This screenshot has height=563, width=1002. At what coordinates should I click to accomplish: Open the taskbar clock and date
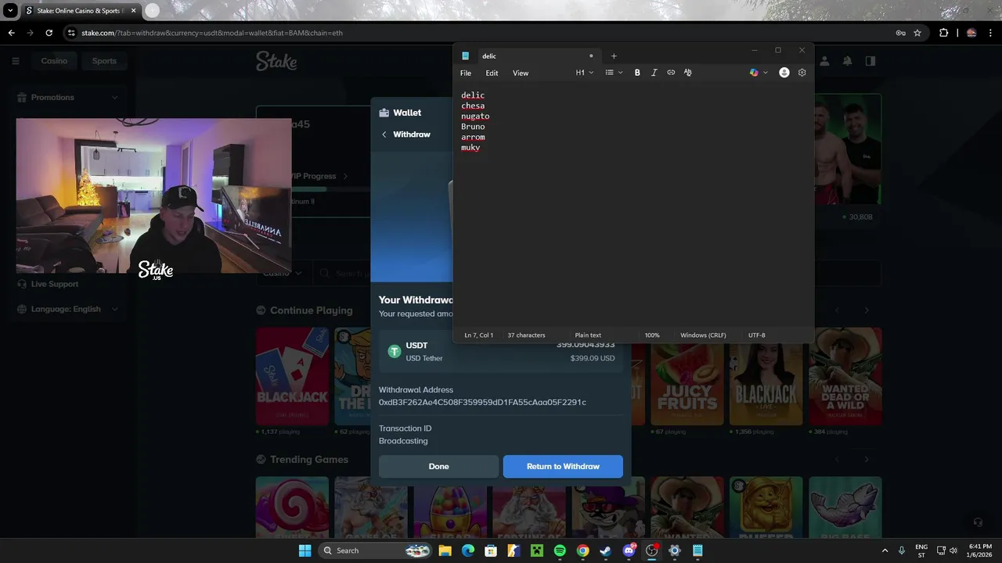979,550
